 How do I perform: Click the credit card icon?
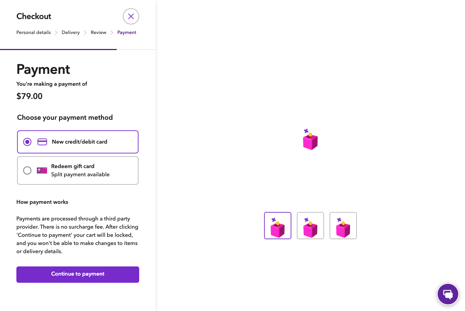click(x=42, y=142)
